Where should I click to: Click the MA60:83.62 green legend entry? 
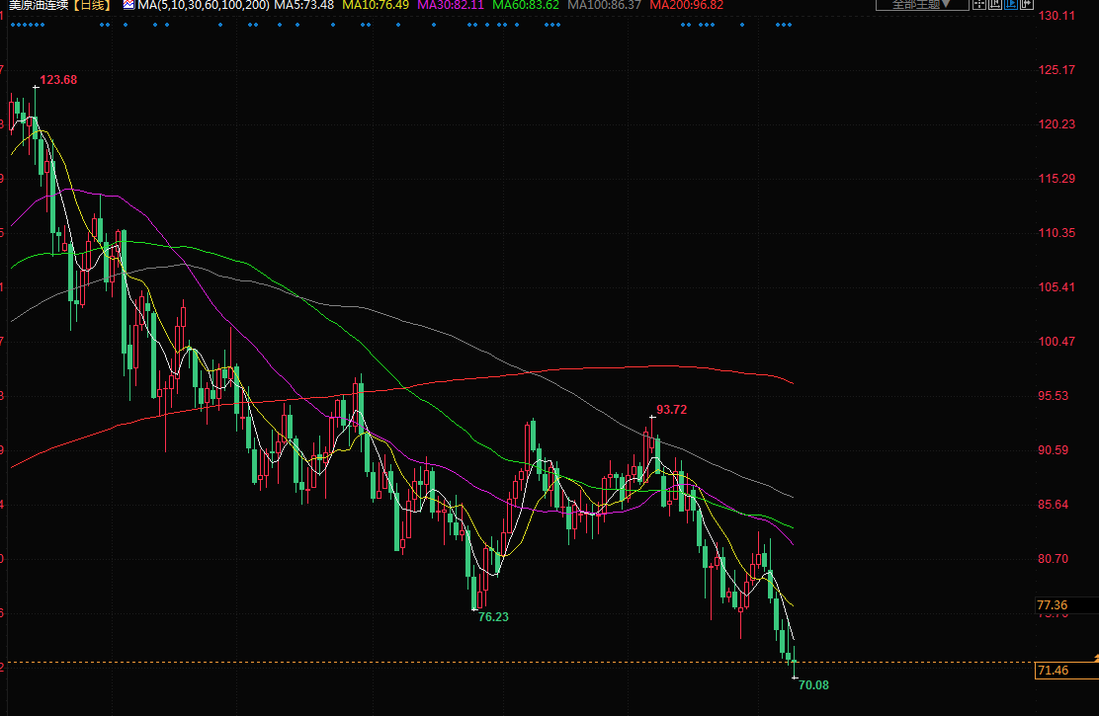click(x=525, y=5)
